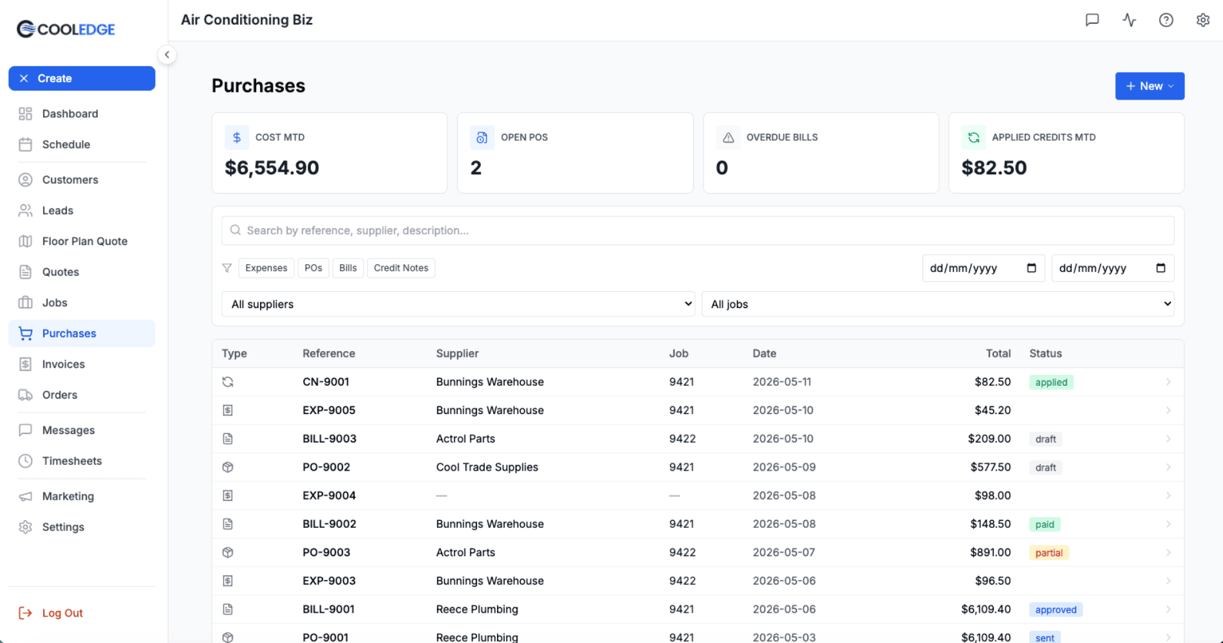Click the approved status badge
The height and width of the screenshot is (643, 1223).
coord(1056,610)
